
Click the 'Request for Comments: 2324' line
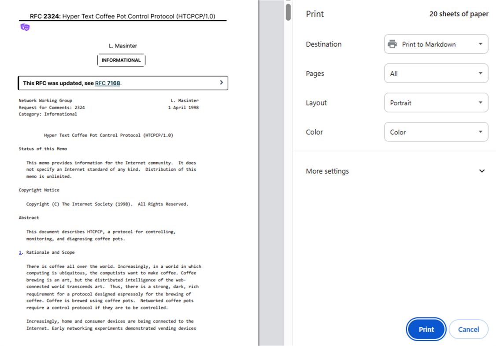[52, 108]
